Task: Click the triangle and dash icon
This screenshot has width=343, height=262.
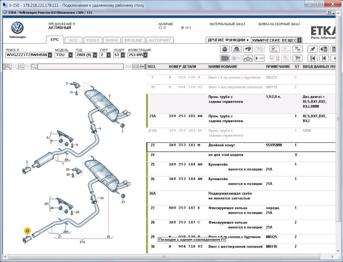Action: point(259,58)
